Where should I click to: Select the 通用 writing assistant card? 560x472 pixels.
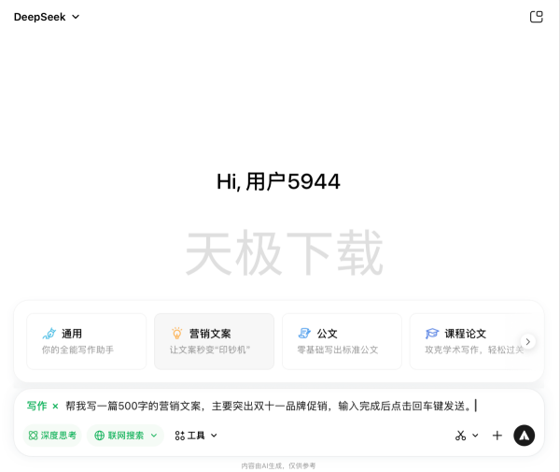(x=86, y=341)
